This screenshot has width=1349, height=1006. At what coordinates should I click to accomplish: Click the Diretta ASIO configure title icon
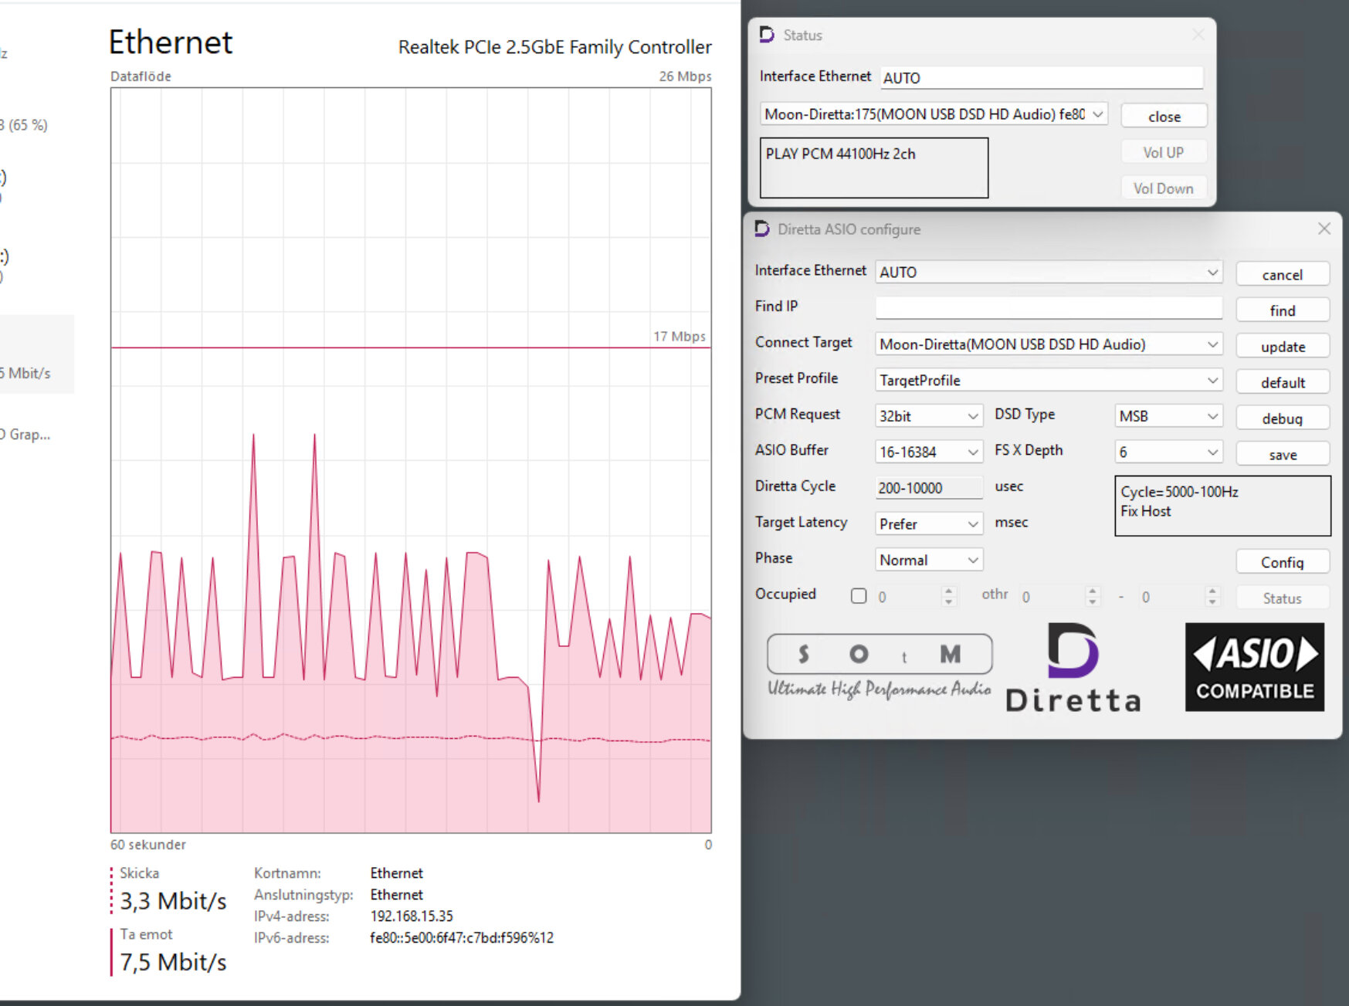point(762,229)
